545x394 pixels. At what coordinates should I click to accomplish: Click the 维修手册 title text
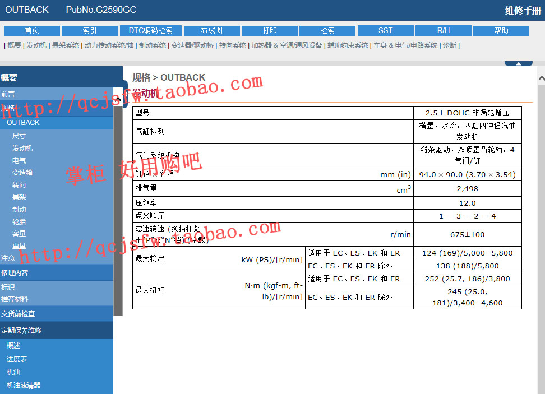coord(523,11)
